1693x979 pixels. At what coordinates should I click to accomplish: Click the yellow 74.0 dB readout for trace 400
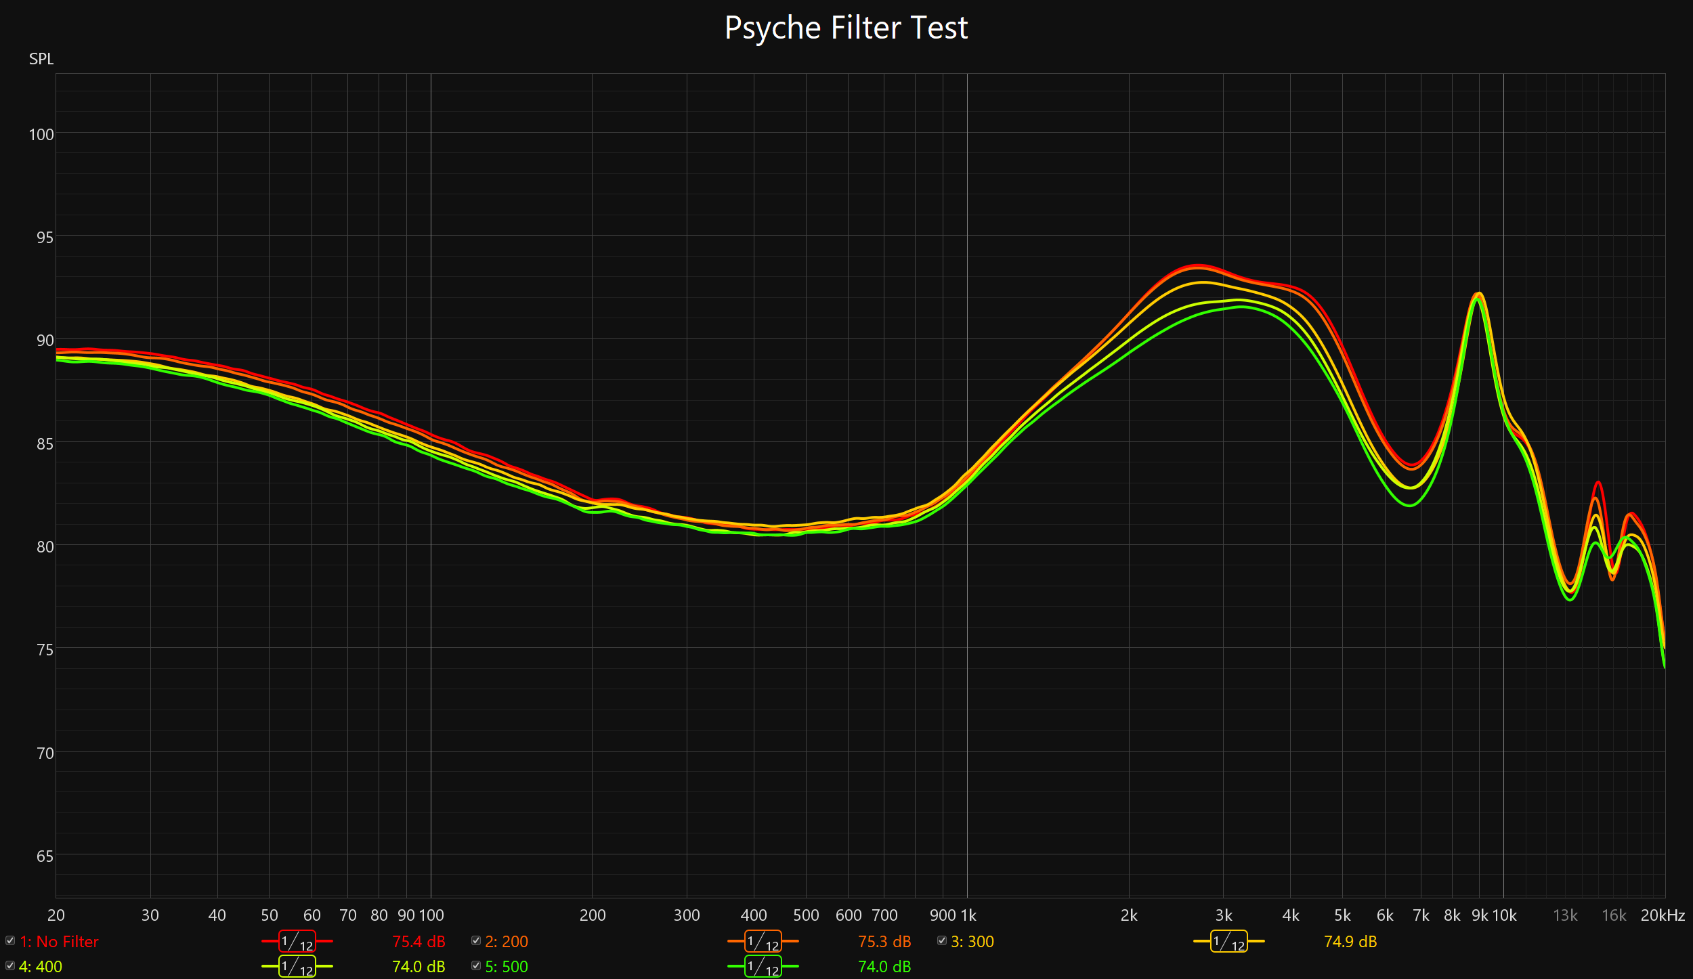coord(419,967)
